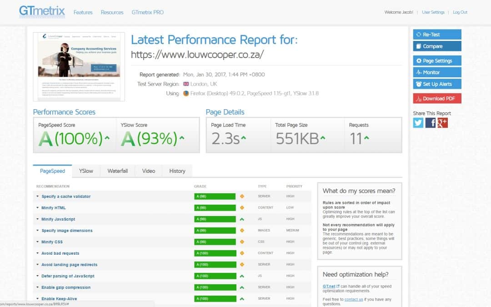The width and height of the screenshot is (491, 307).
Task: Click the GTmetrix logo
Action: point(42,11)
